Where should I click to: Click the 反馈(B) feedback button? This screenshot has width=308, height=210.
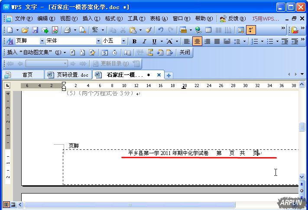233,19
